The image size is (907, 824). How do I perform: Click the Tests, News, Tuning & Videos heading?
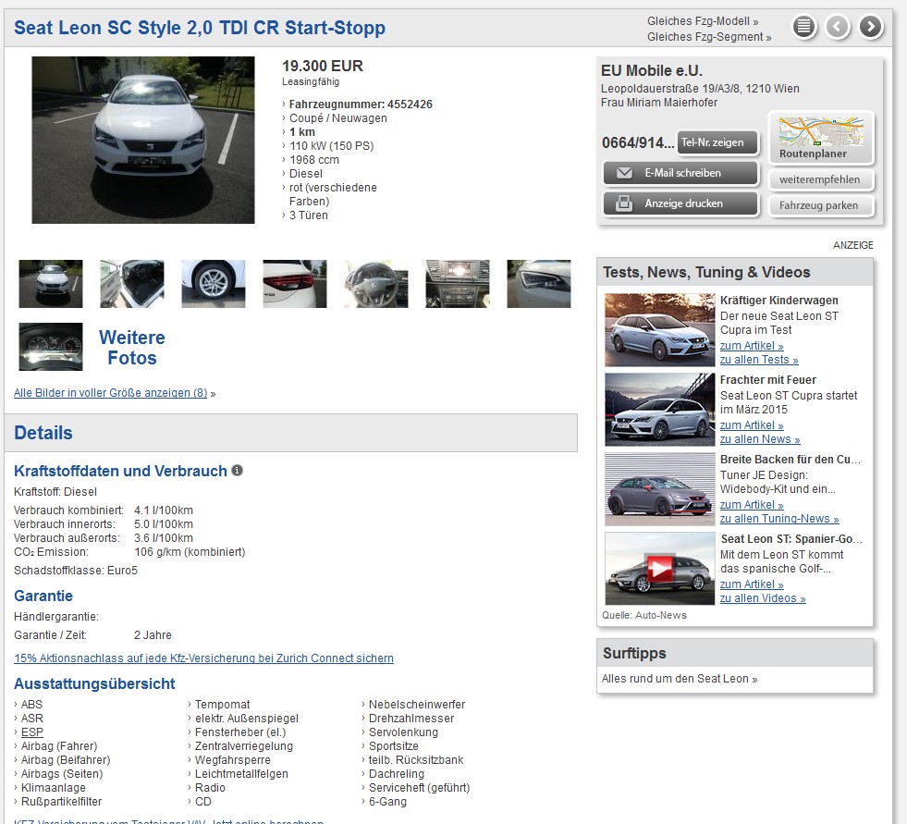706,272
